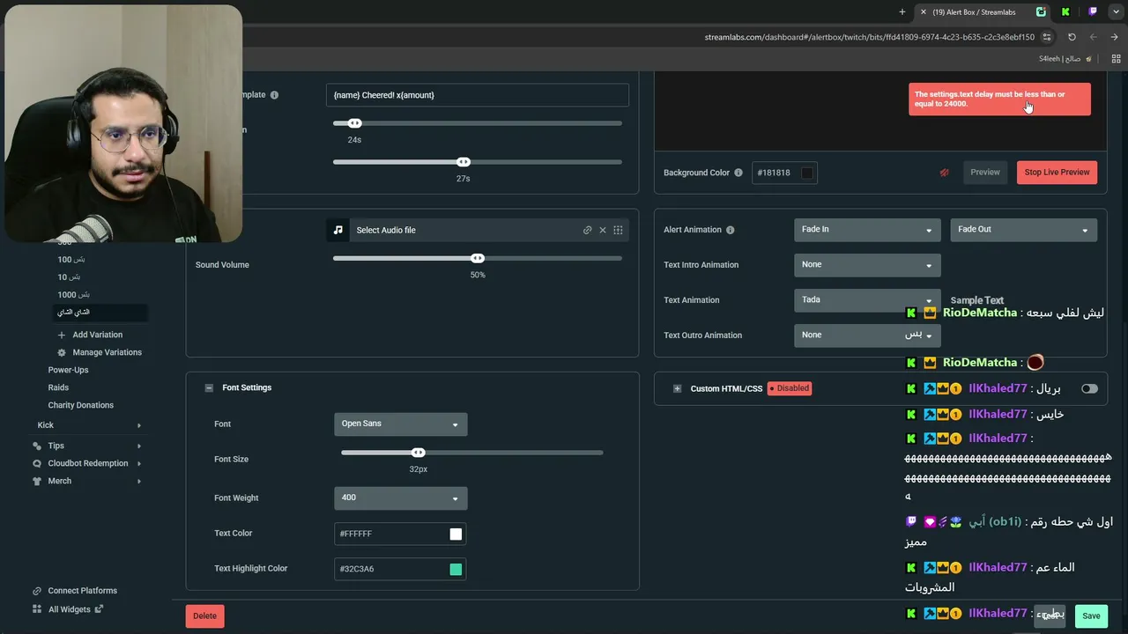This screenshot has width=1128, height=634.
Task: Click the info icon next to Background Color
Action: (738, 173)
